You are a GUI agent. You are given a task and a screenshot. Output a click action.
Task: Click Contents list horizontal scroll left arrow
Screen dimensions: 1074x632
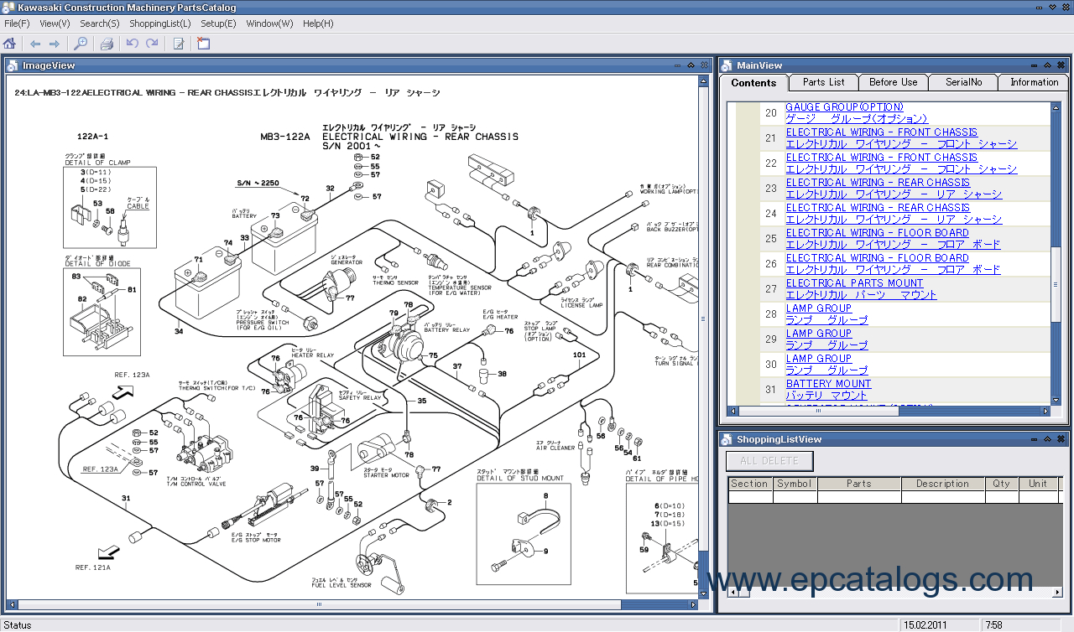[733, 411]
